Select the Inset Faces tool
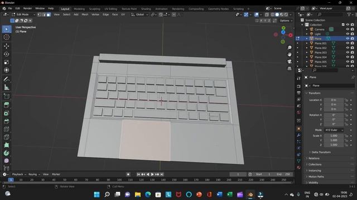 click(6, 113)
